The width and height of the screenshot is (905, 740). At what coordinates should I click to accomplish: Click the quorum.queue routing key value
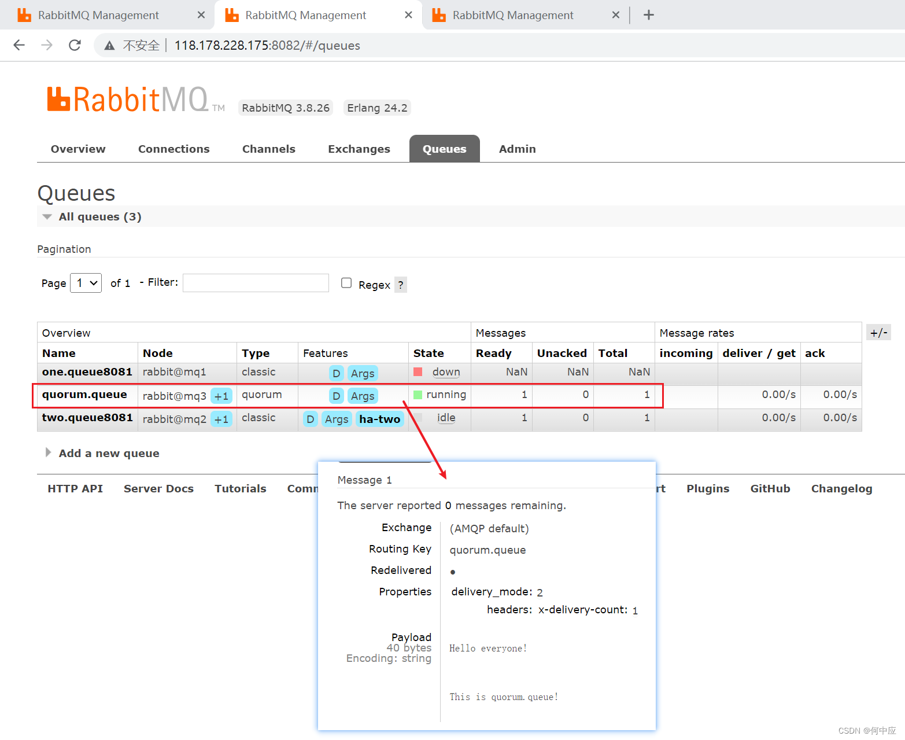(x=487, y=550)
